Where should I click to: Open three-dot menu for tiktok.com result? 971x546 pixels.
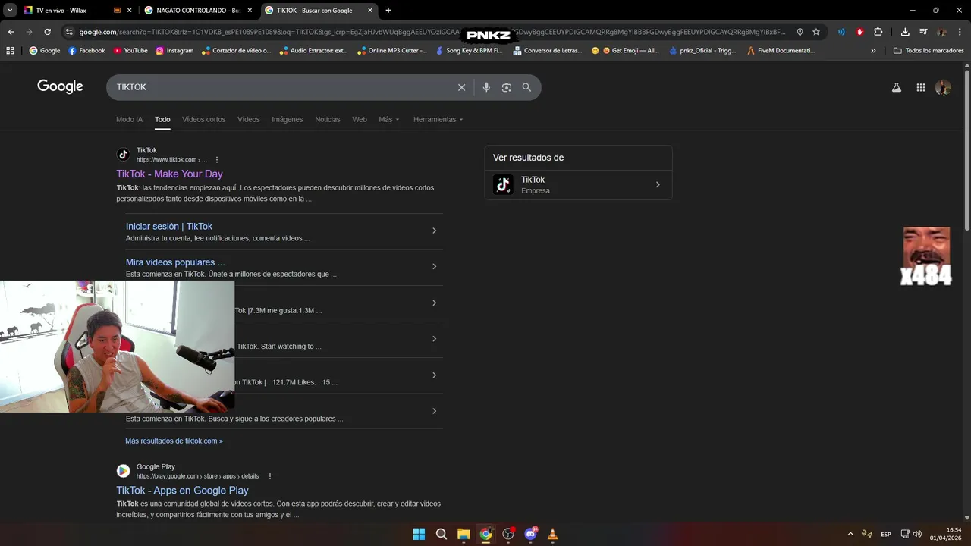click(217, 160)
